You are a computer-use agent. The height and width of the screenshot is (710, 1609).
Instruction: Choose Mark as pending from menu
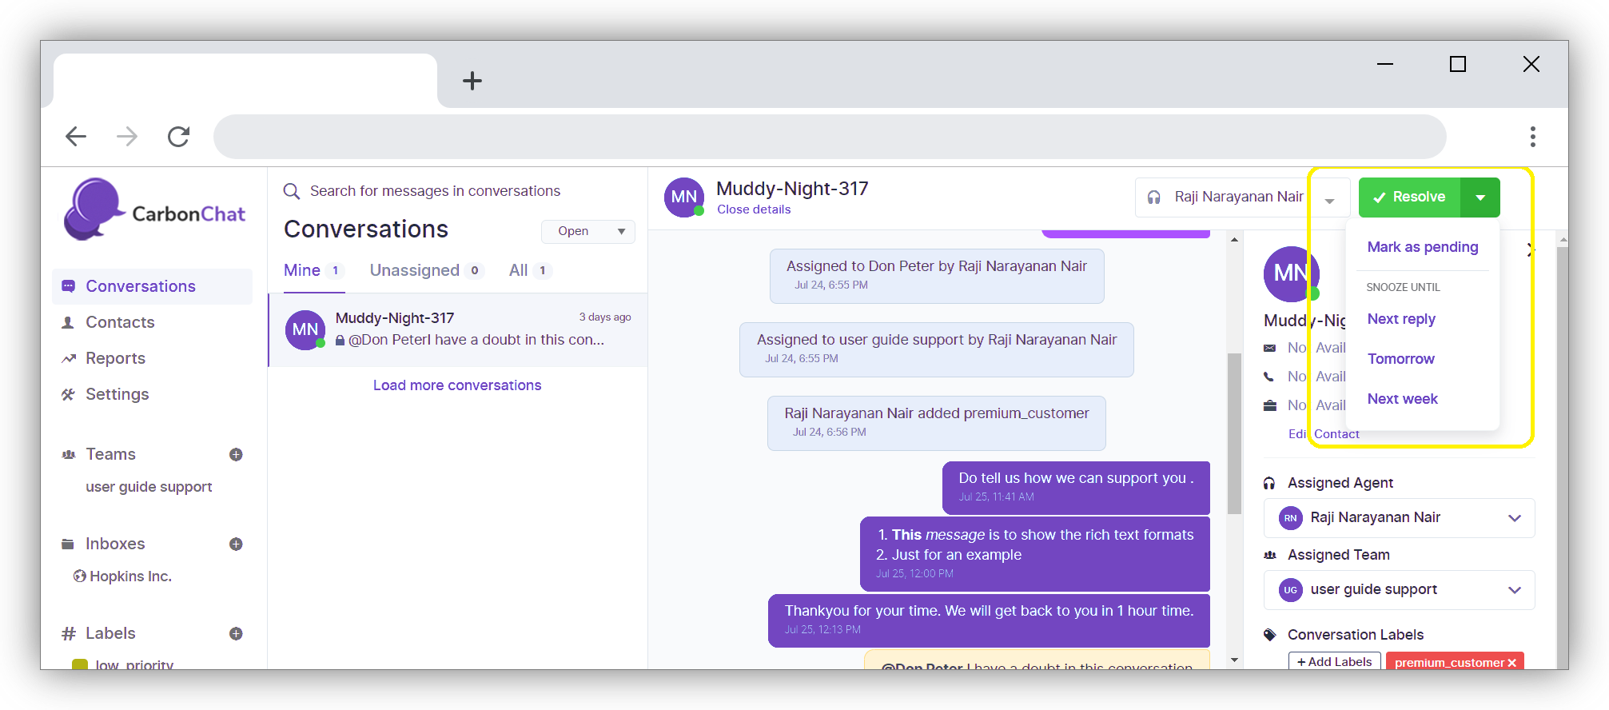(1422, 247)
